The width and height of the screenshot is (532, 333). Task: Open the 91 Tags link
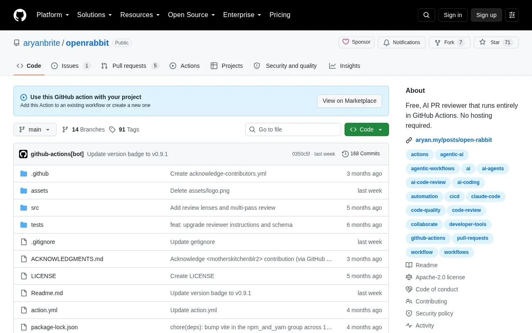[124, 129]
